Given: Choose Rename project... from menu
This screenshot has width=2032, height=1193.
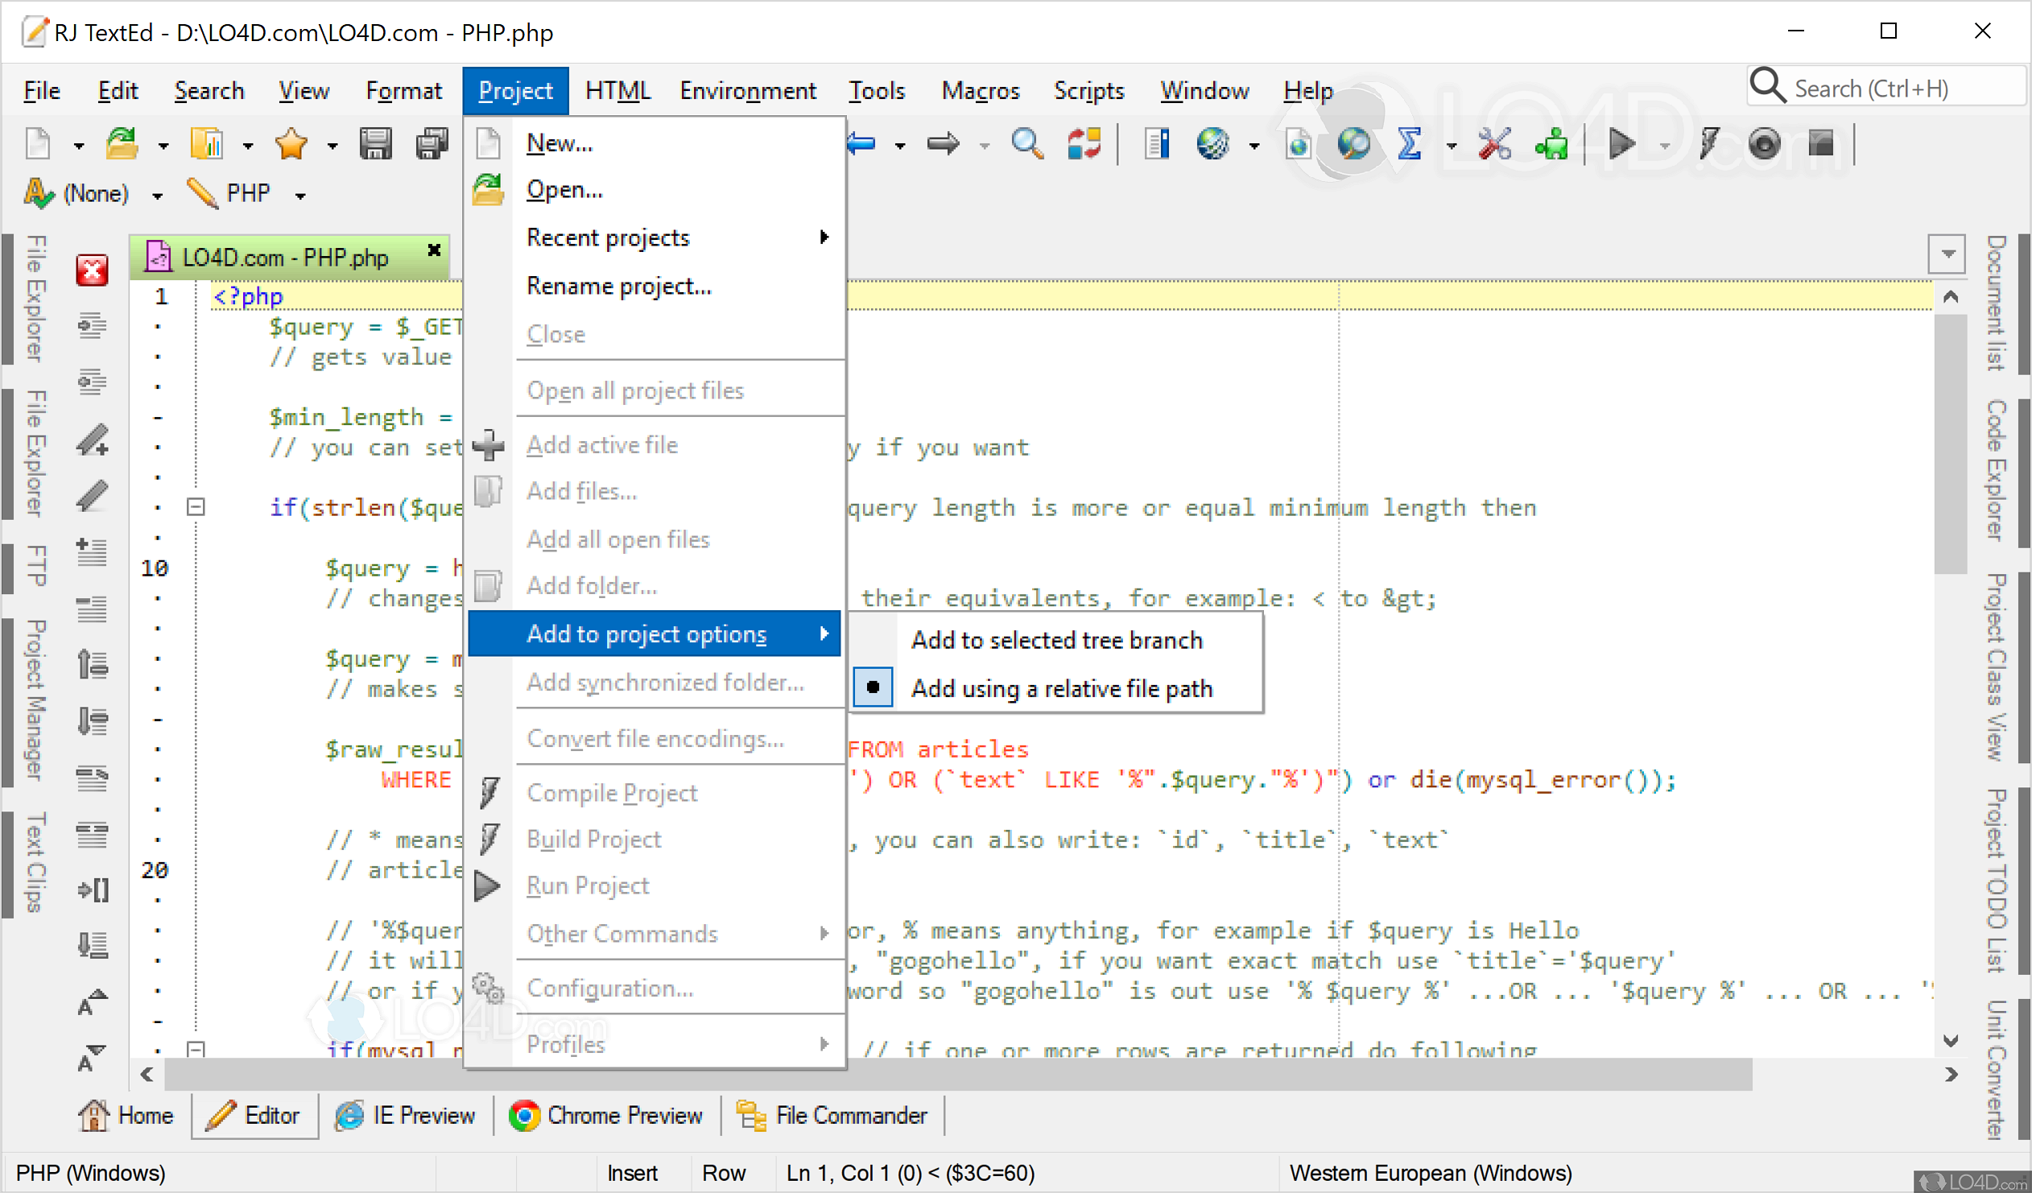Looking at the screenshot, I should [x=618, y=286].
